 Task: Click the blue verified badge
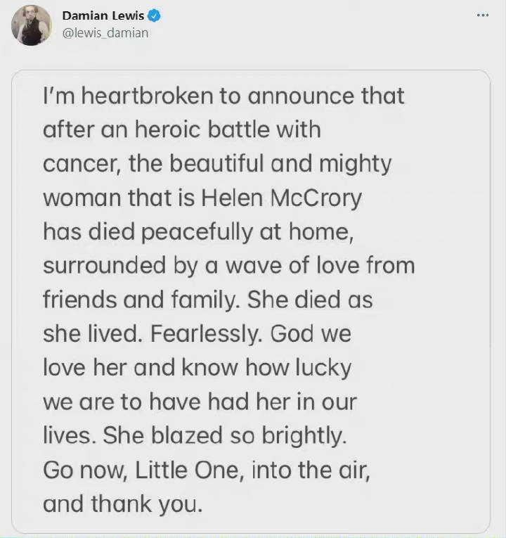[154, 15]
